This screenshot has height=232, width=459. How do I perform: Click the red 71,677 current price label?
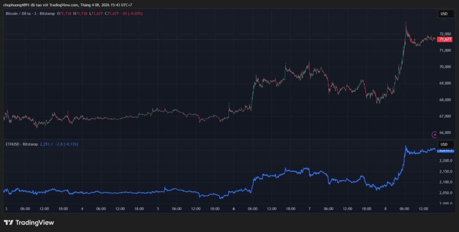point(445,39)
